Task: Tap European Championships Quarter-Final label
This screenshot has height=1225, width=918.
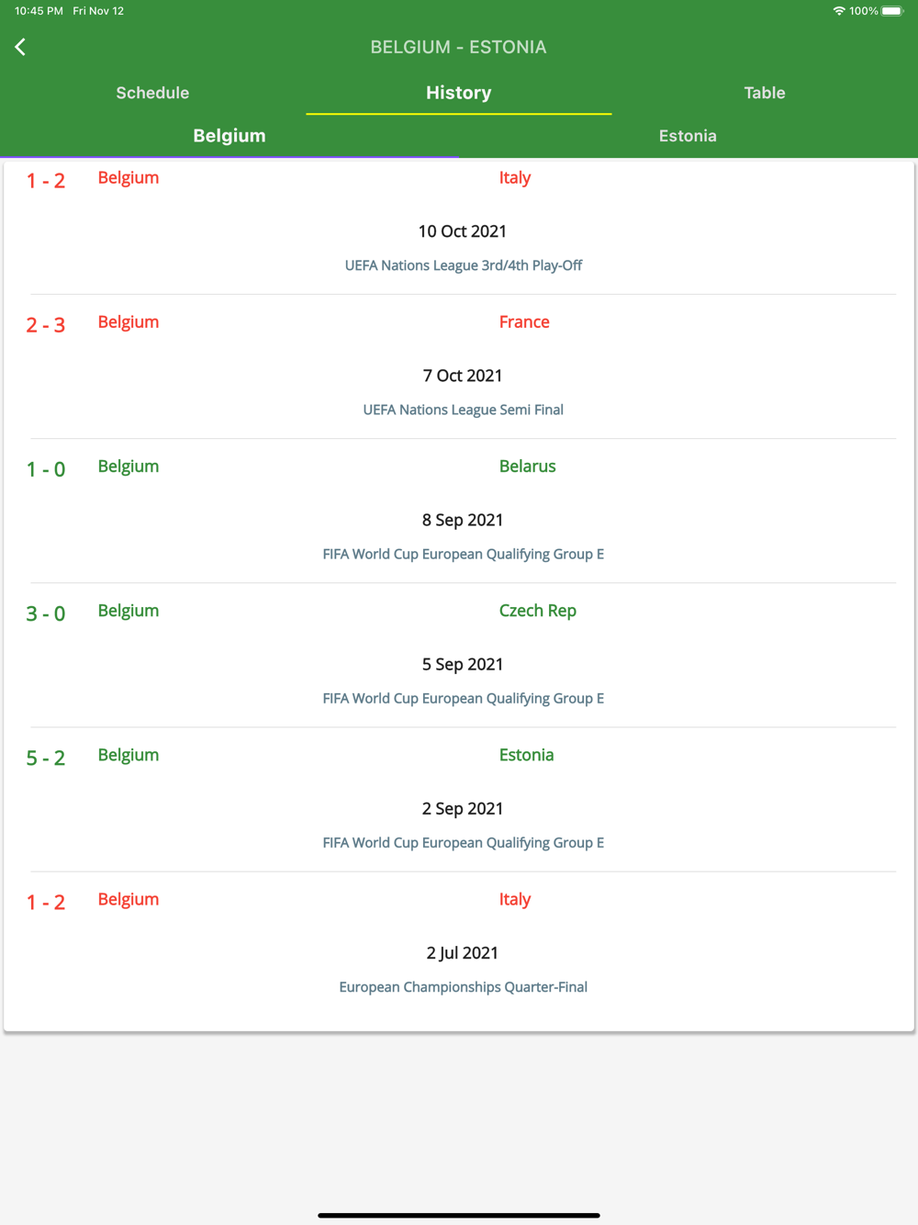Action: (464, 987)
